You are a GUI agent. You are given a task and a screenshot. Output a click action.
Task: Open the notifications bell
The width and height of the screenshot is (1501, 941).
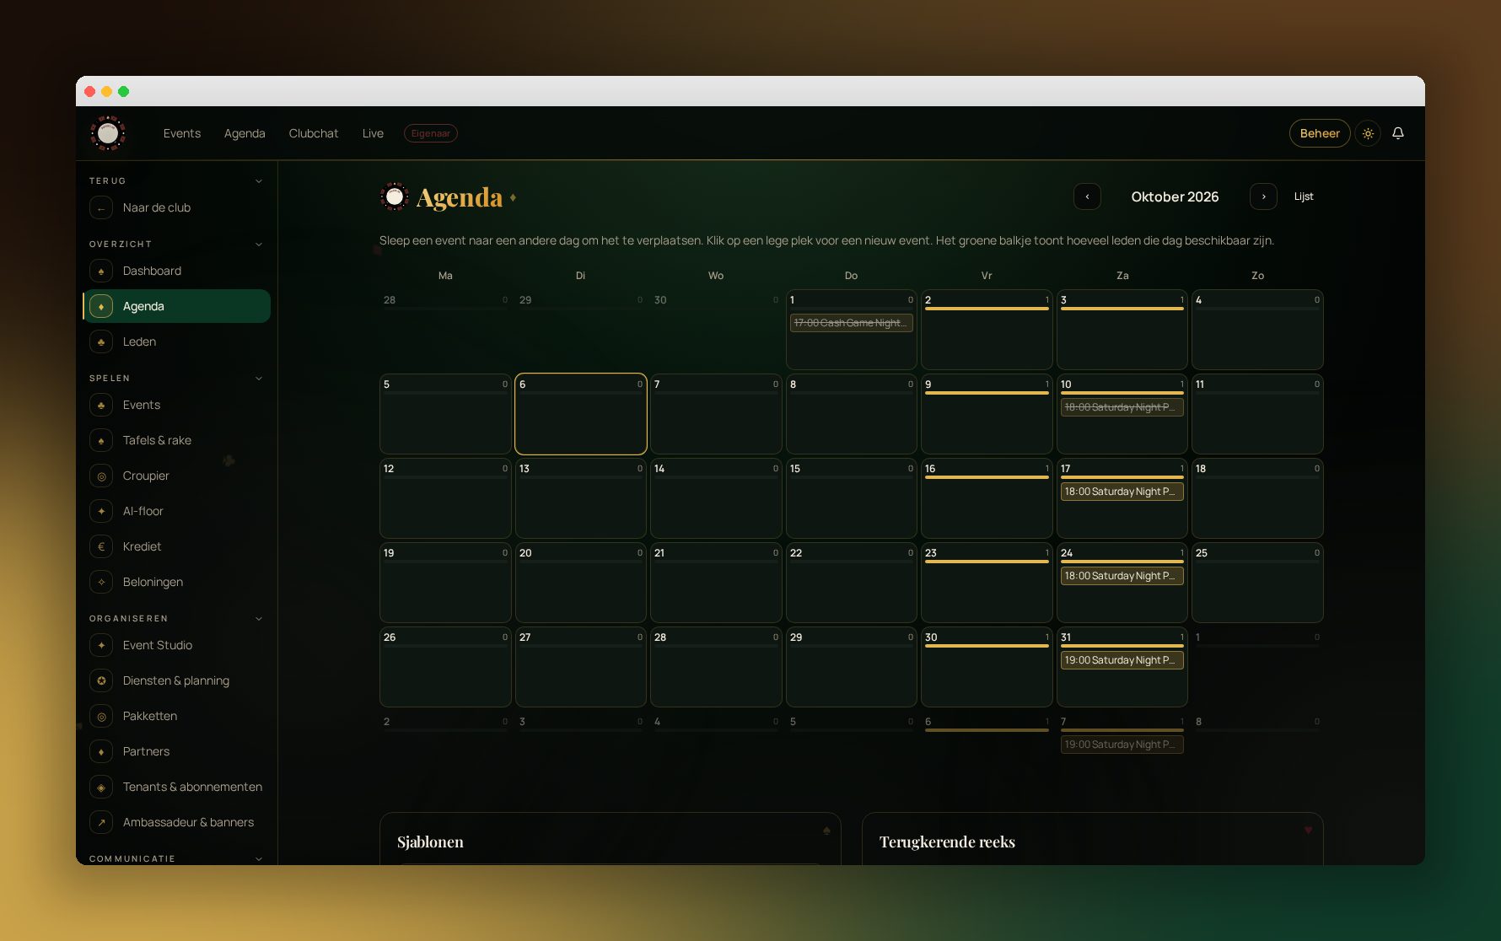1398,133
